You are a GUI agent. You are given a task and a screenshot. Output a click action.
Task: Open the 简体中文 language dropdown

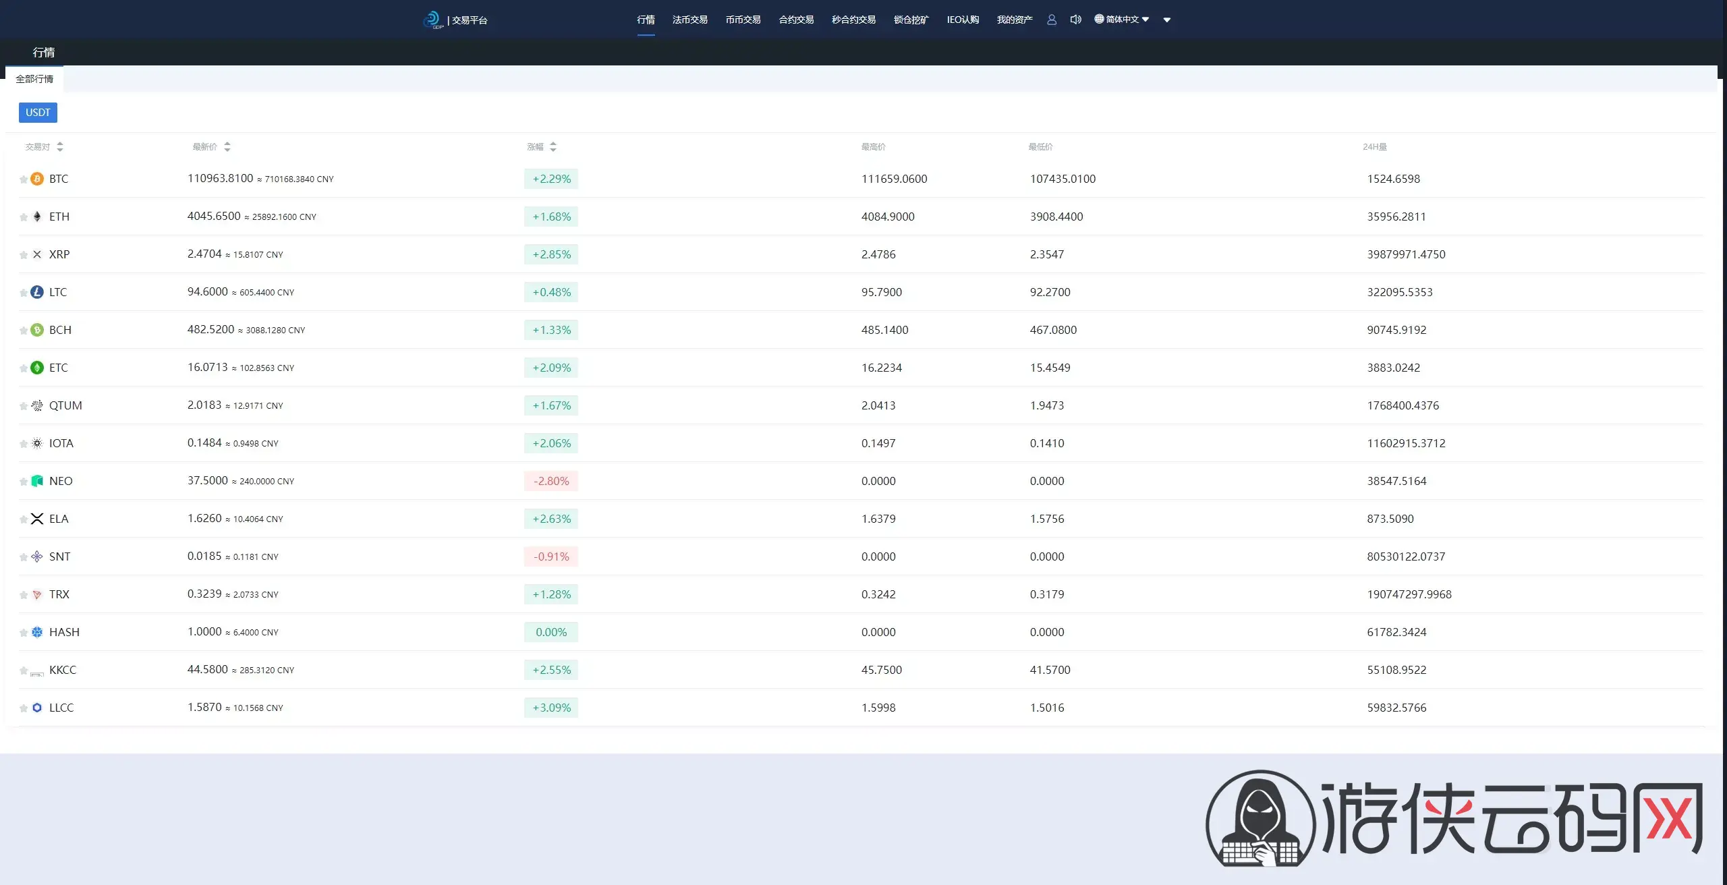point(1121,20)
